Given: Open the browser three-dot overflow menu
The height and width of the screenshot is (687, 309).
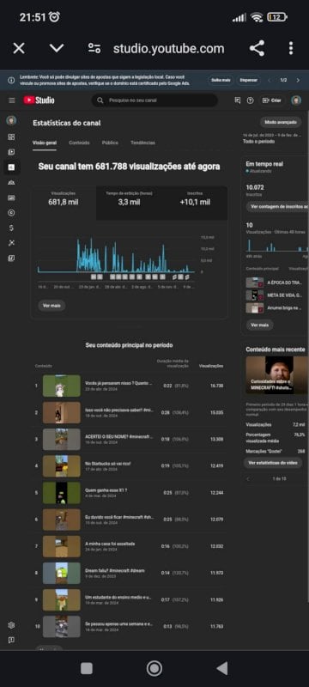Looking at the screenshot, I should (x=291, y=48).
